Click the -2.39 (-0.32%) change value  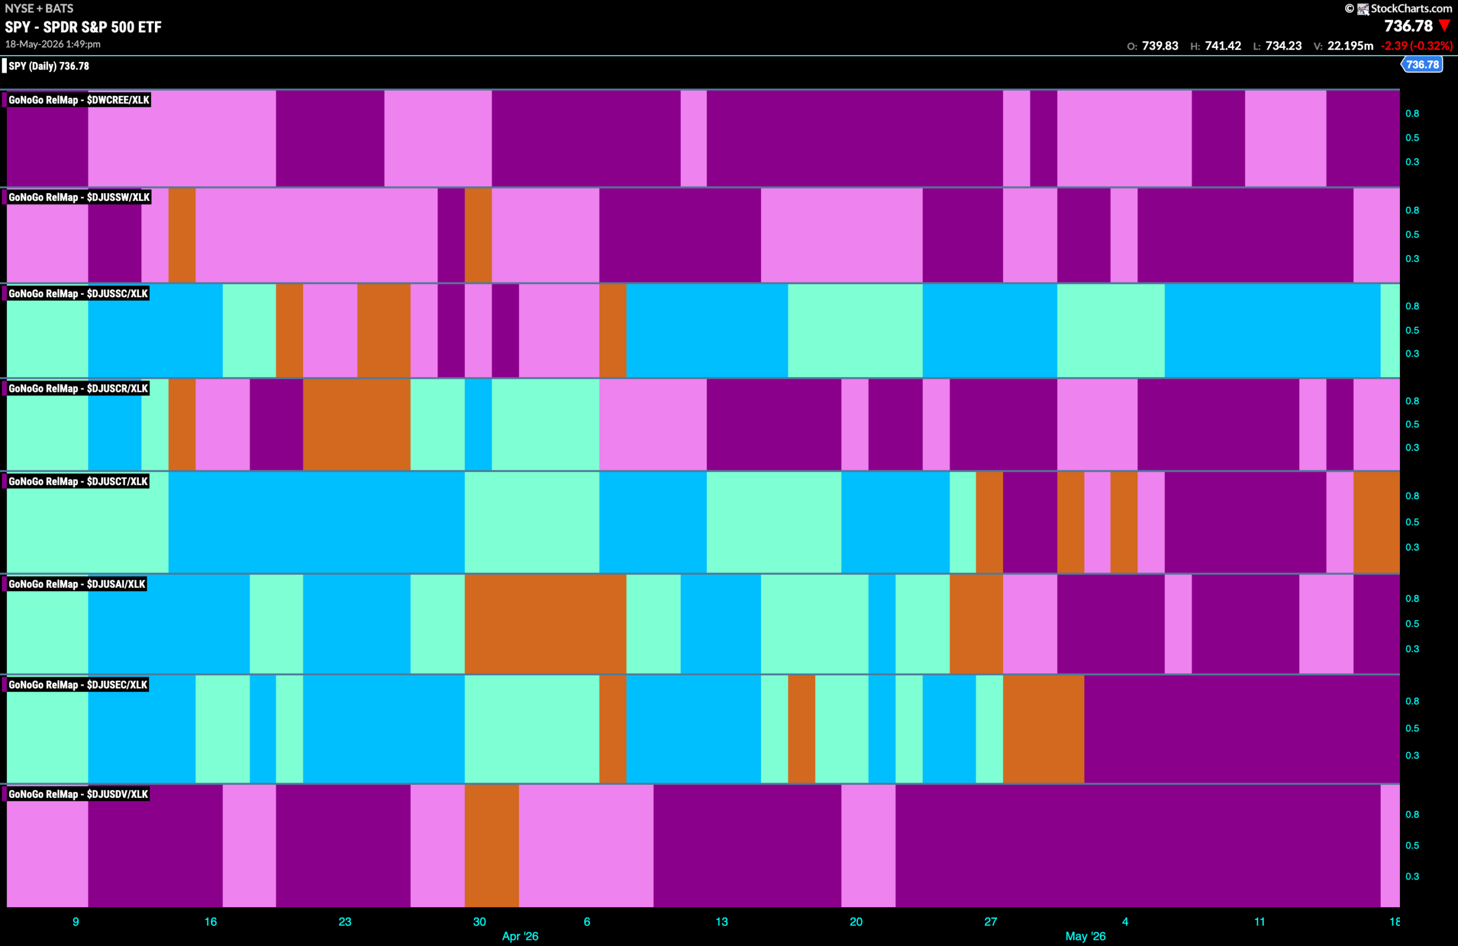coord(1416,46)
